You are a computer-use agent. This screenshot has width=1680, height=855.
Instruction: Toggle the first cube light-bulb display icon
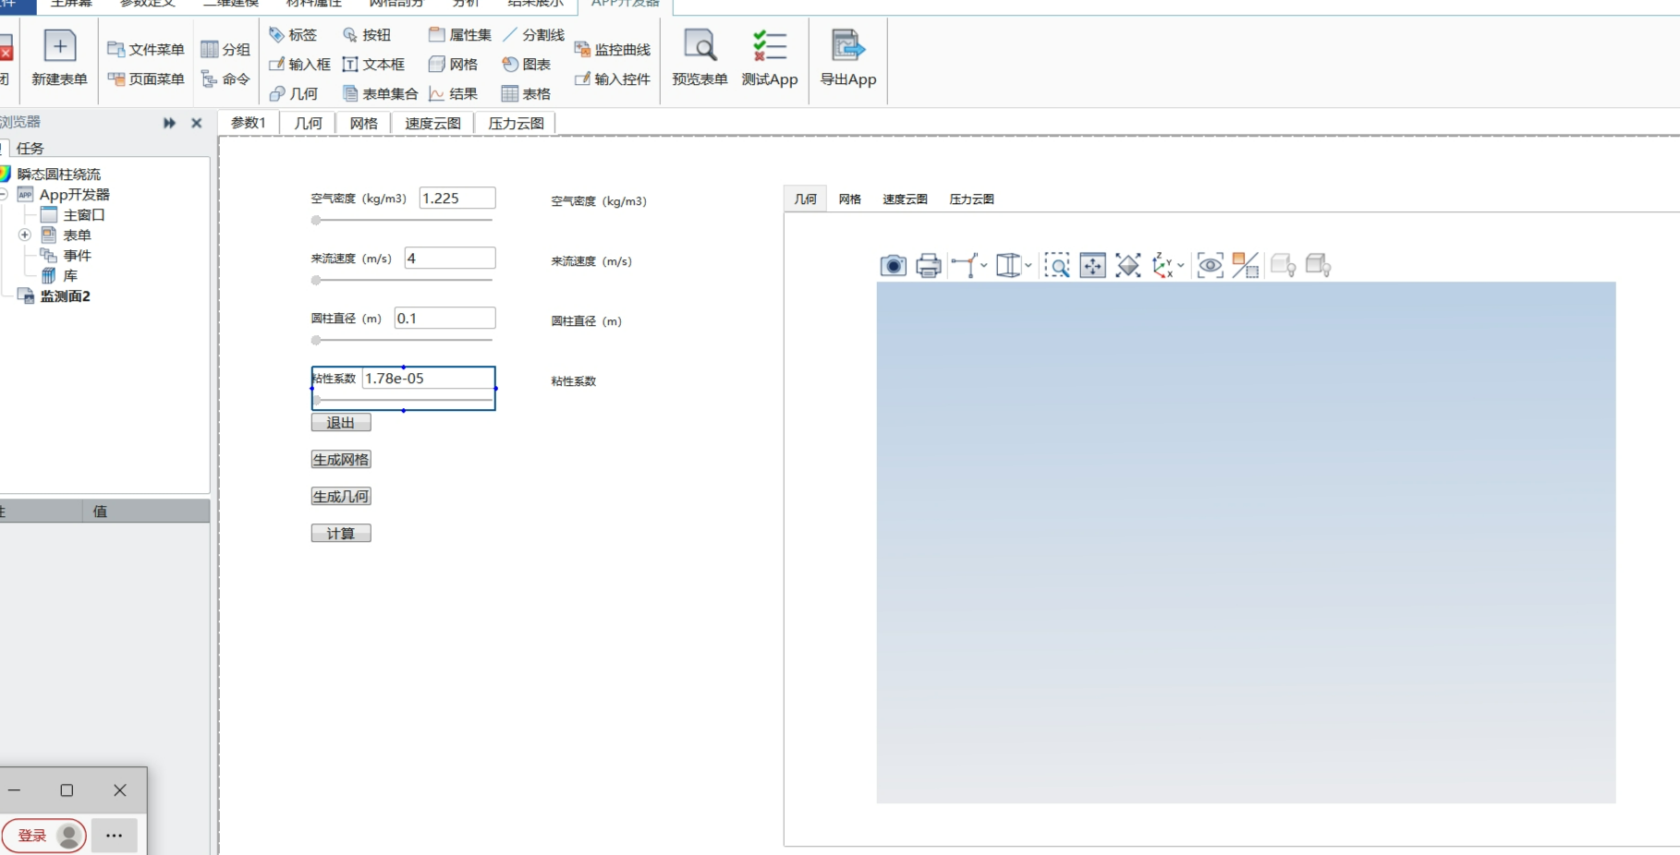coord(1282,266)
